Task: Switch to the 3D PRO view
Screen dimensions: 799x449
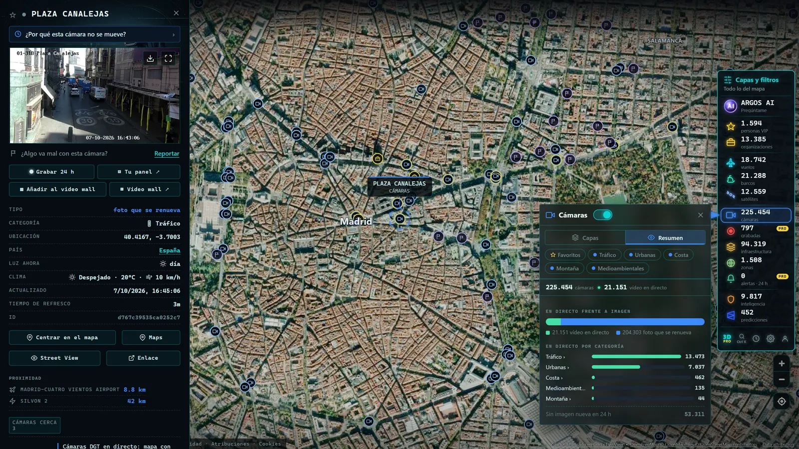Action: point(727,338)
